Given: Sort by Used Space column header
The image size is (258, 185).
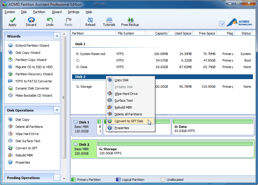Looking at the screenshot, I should 181,33.
